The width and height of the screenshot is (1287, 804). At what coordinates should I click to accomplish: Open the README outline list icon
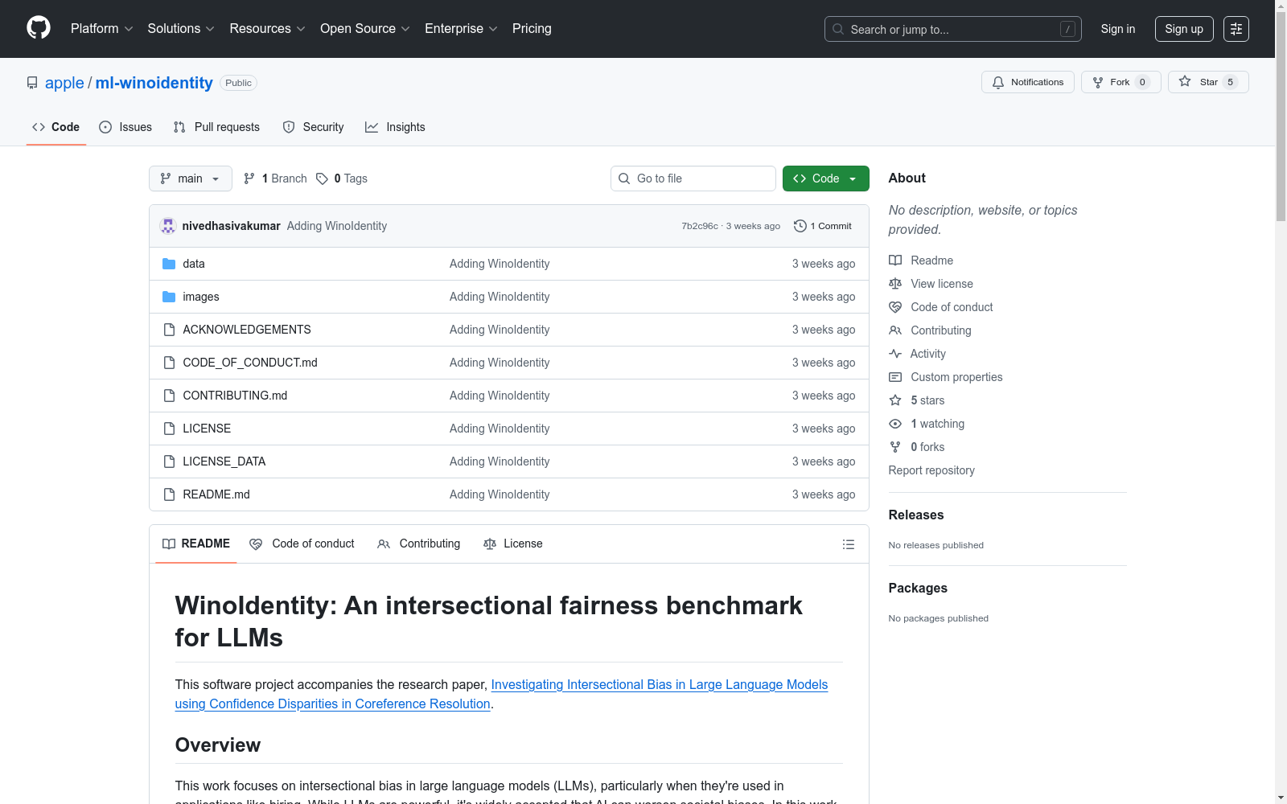(848, 544)
